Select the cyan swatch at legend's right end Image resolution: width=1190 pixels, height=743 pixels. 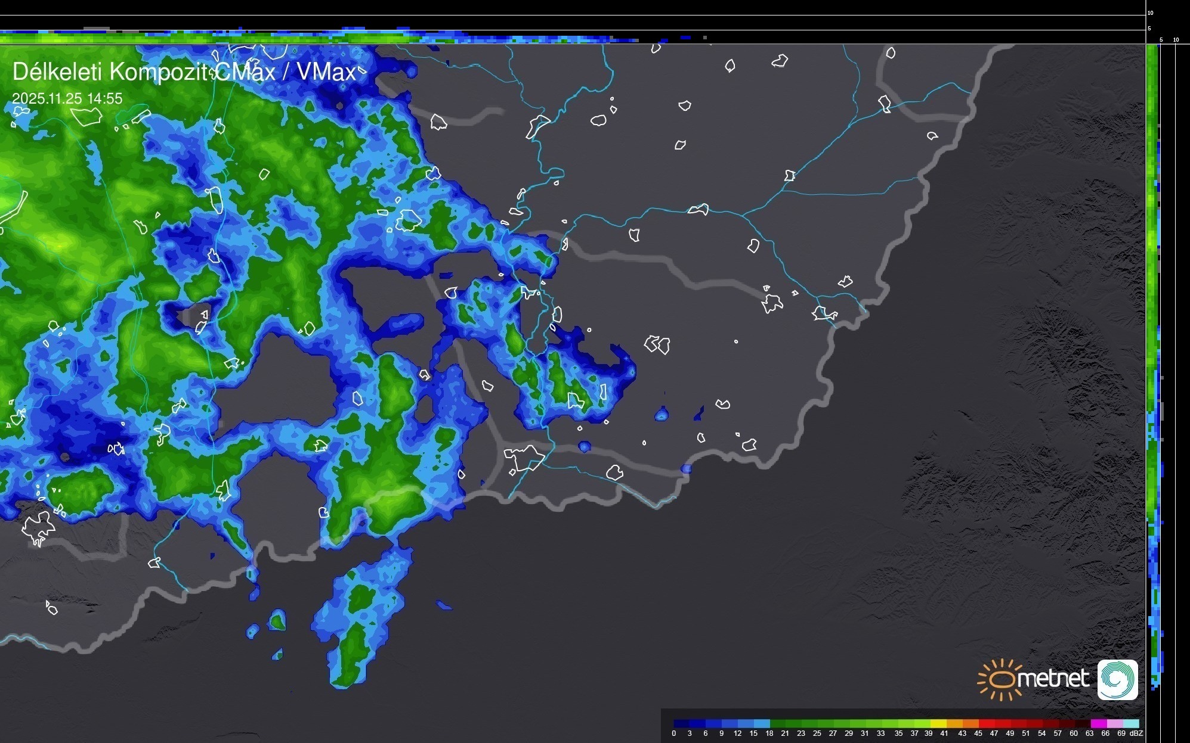click(1131, 723)
